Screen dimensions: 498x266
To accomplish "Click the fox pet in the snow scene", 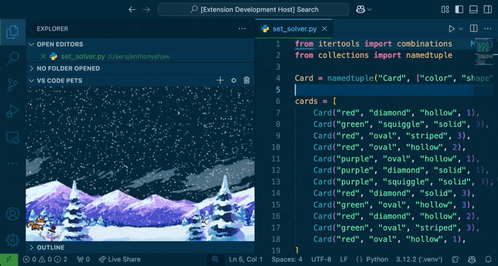I will click(37, 224).
